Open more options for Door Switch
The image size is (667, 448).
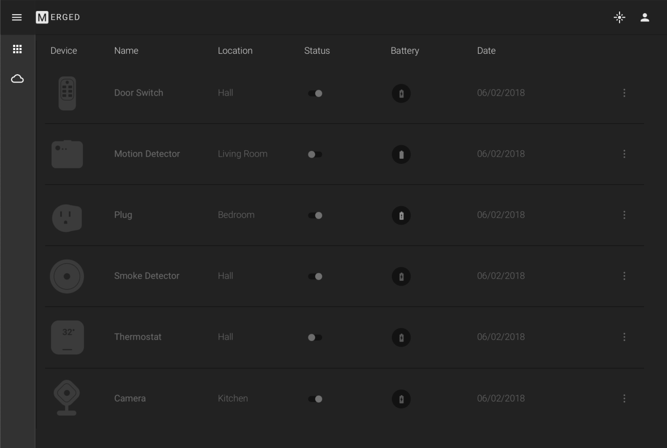click(x=624, y=93)
